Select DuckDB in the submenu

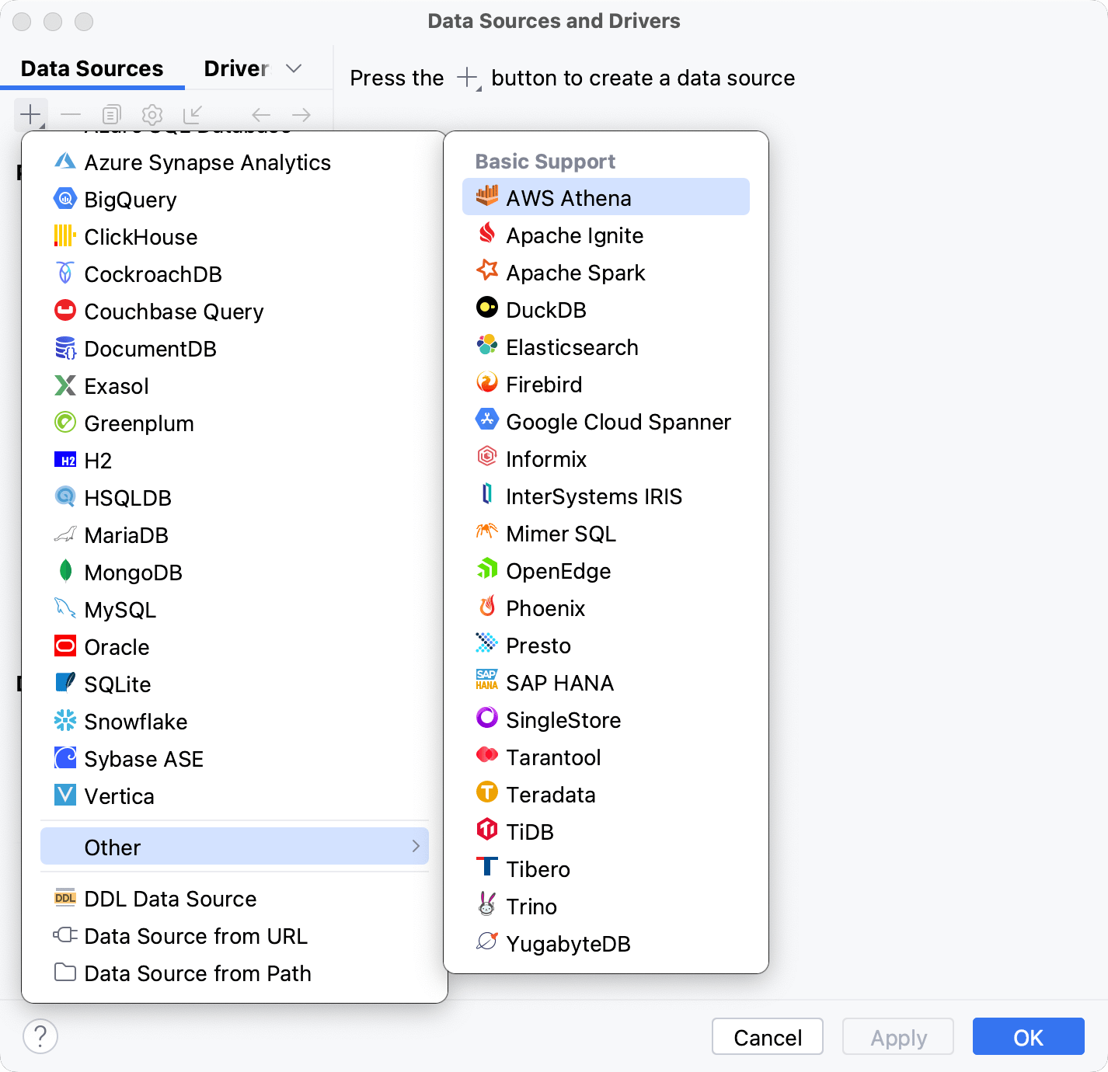click(546, 310)
